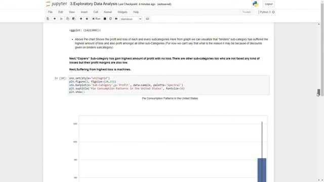This screenshot has height=182, width=324.
Task: Move selected cell down
Action: point(87,19)
